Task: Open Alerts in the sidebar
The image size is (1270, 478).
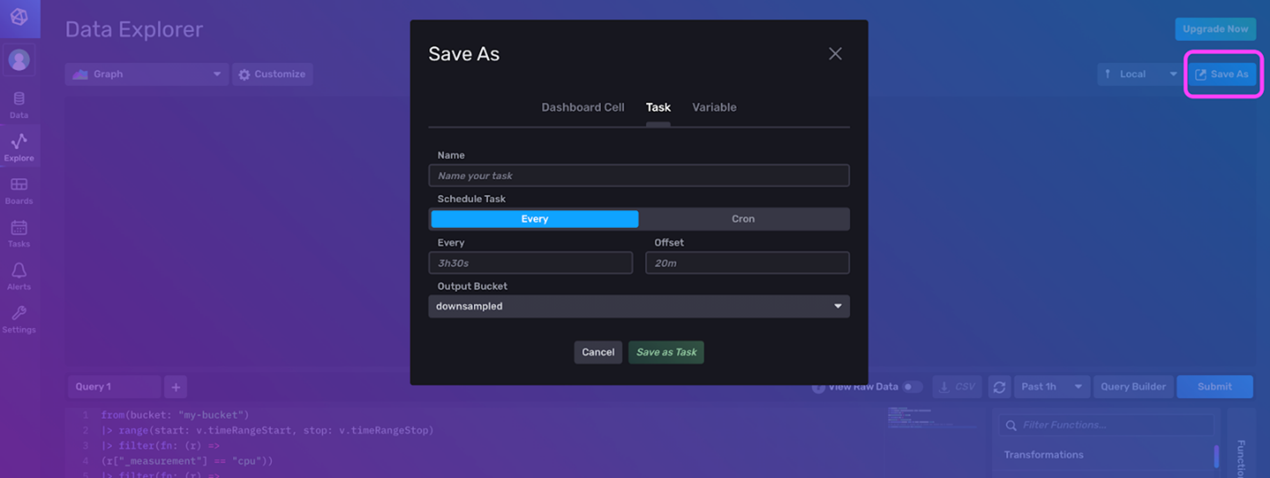Action: click(19, 277)
